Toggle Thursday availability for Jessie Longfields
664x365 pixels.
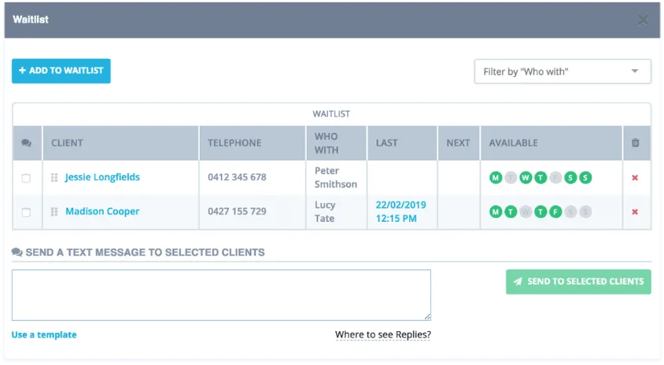coord(540,178)
